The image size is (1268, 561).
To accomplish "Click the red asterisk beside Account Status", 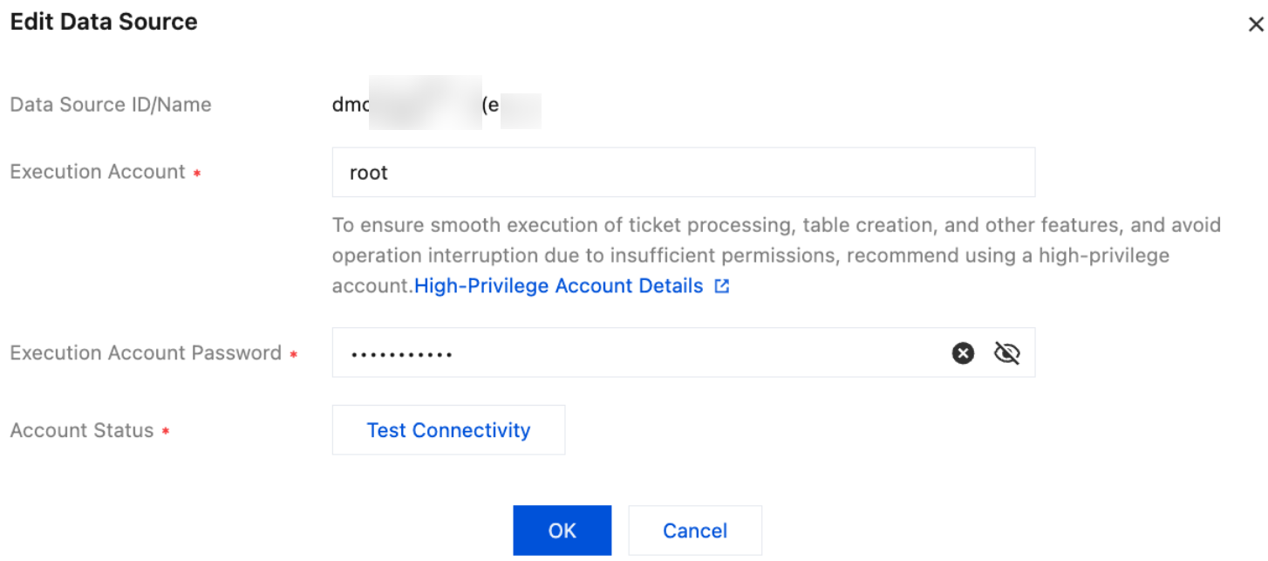I will pyautogui.click(x=166, y=432).
